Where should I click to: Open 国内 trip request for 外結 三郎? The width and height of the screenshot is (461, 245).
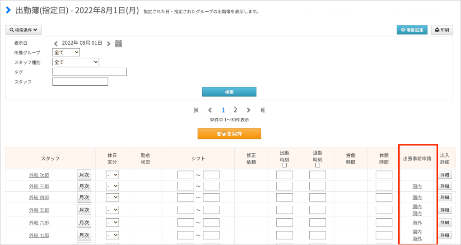point(417,186)
